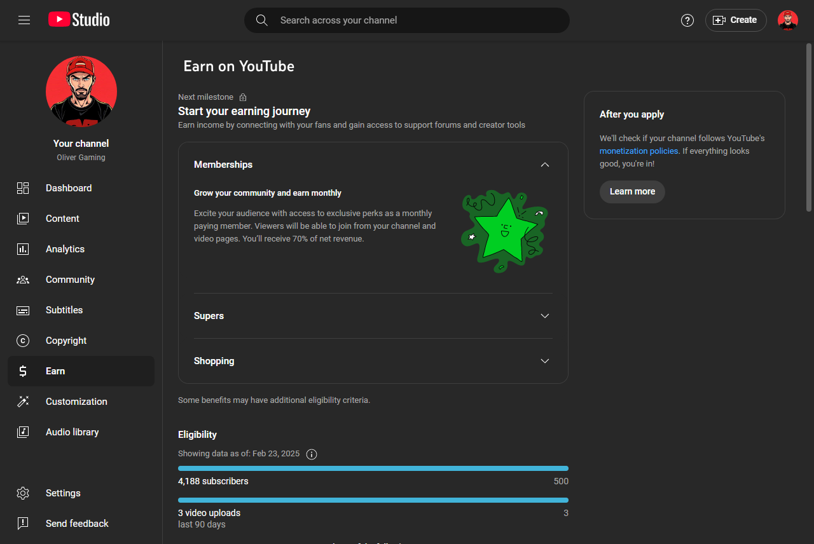
Task: Open the Content menu item
Action: click(81, 219)
